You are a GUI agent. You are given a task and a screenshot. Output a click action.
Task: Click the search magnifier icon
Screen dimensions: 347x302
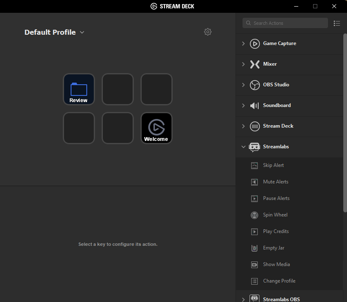248,23
